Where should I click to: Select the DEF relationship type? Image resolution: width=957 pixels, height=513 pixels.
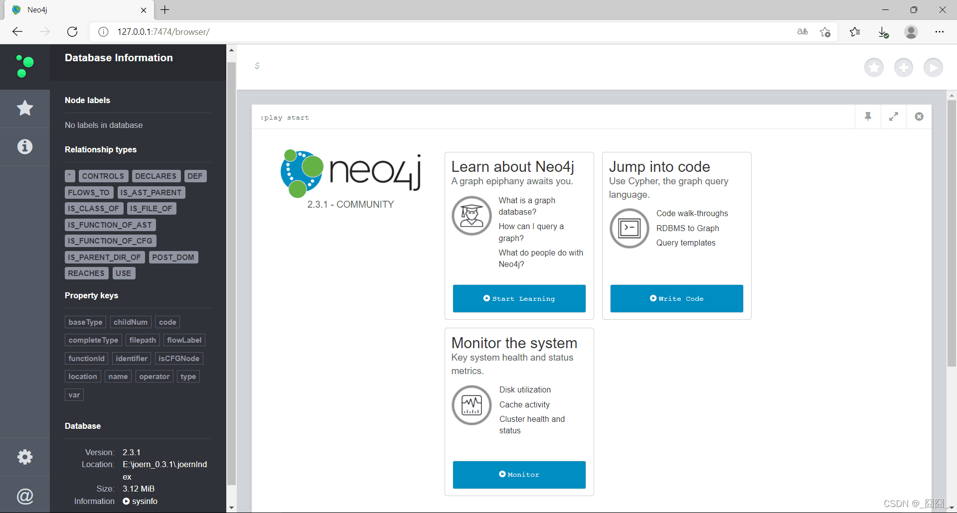[195, 176]
